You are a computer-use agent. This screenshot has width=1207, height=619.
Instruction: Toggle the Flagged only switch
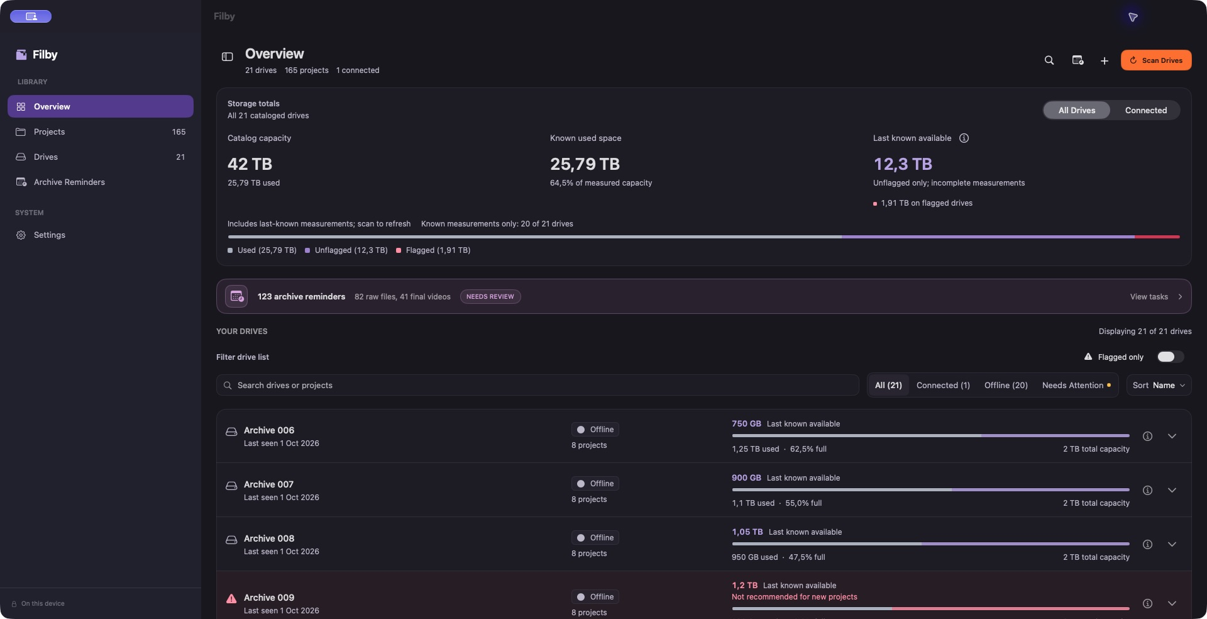[x=1170, y=357]
